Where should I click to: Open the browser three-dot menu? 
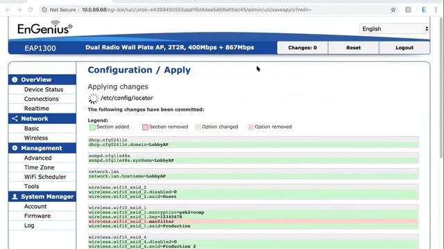[x=436, y=10]
